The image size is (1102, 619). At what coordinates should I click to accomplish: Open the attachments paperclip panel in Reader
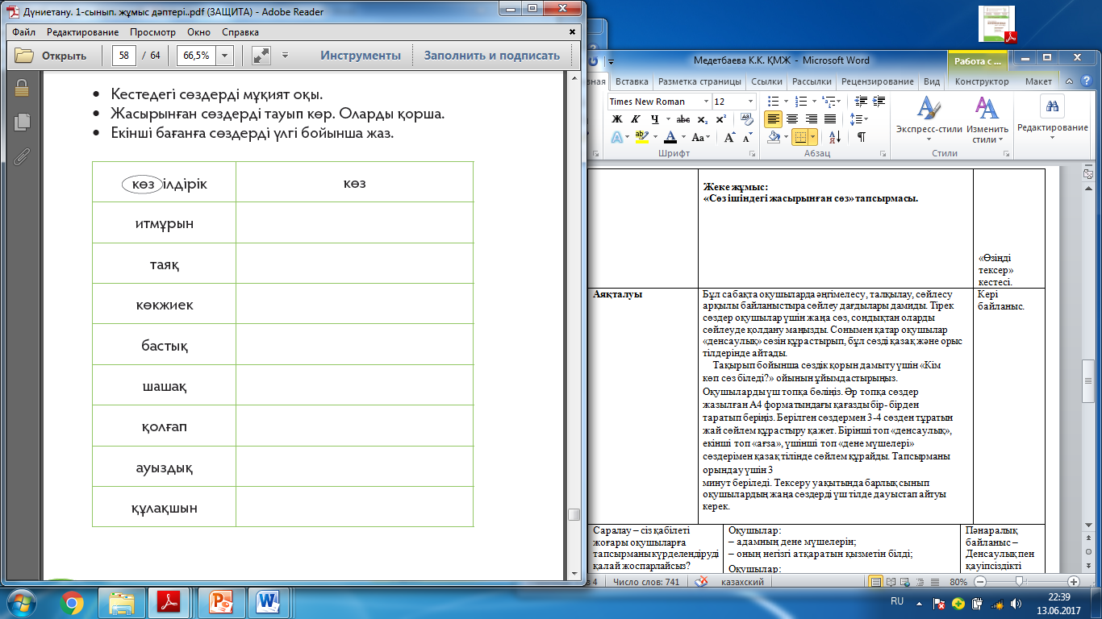tap(23, 156)
